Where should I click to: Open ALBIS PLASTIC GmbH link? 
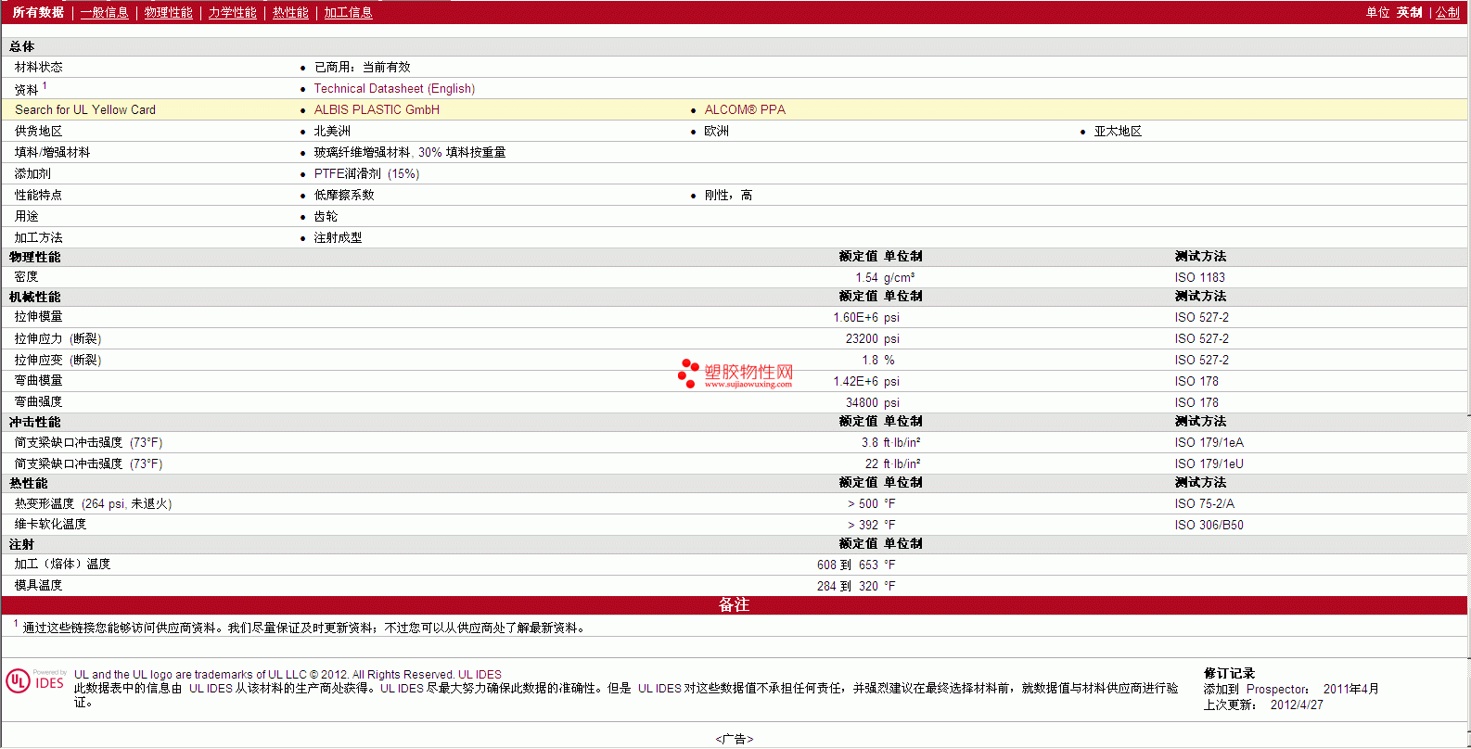point(377,109)
